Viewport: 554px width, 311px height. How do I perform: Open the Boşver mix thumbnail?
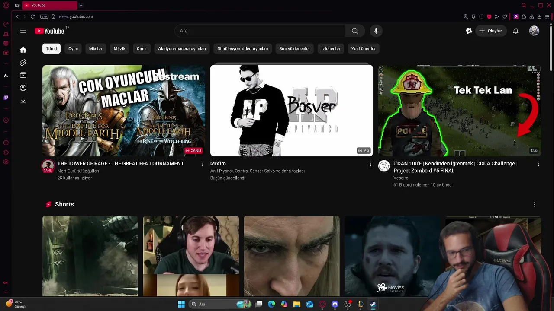point(292,111)
